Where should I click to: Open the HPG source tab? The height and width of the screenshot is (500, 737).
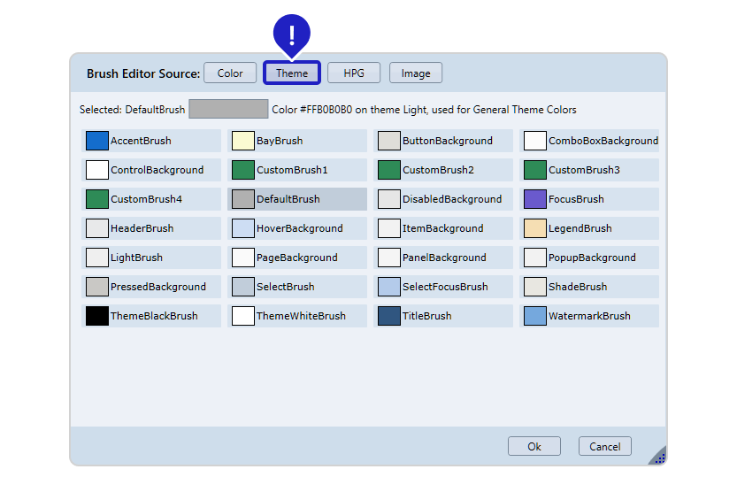[354, 73]
